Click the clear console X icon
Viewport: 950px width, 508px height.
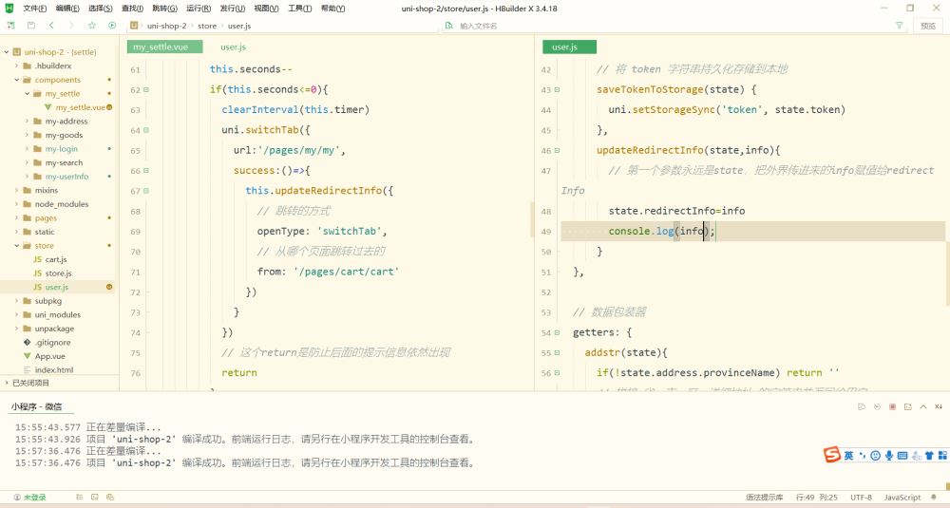pyautogui.click(x=938, y=407)
